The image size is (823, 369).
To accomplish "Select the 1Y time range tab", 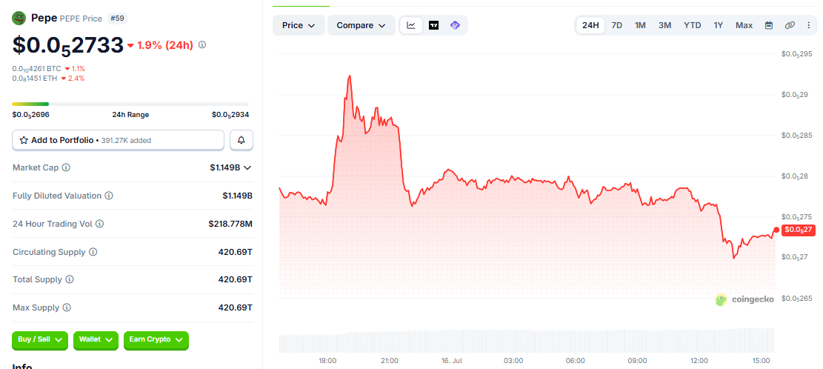I will pyautogui.click(x=718, y=25).
